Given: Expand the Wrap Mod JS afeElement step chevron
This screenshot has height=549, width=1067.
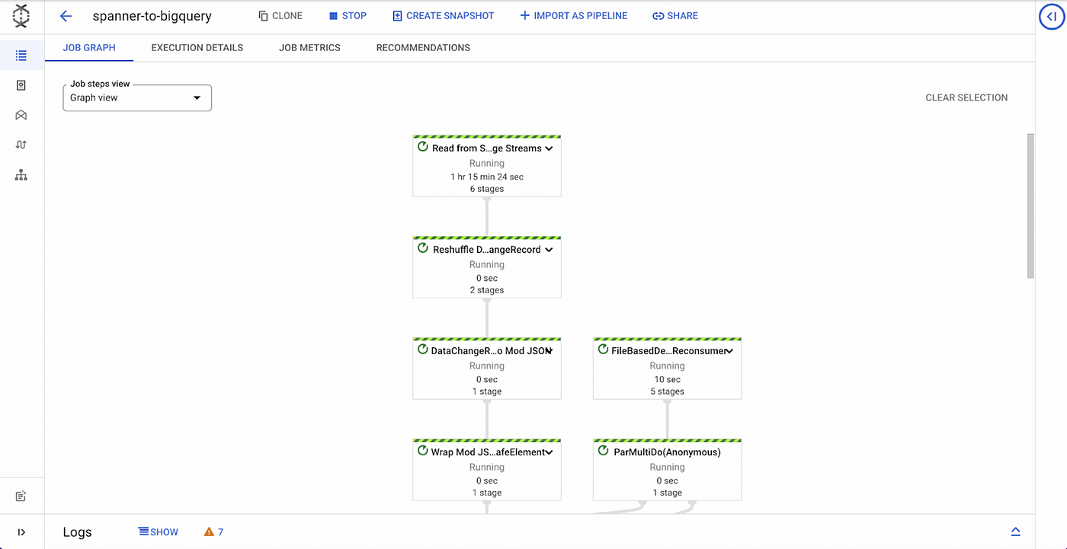Looking at the screenshot, I should click(549, 452).
